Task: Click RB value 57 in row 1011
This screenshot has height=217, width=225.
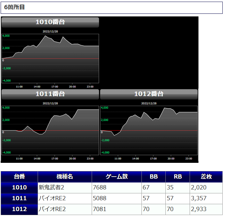Action: click(170, 198)
